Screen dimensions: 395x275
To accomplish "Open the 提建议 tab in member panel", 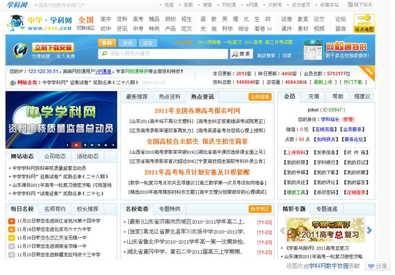I will (362, 97).
